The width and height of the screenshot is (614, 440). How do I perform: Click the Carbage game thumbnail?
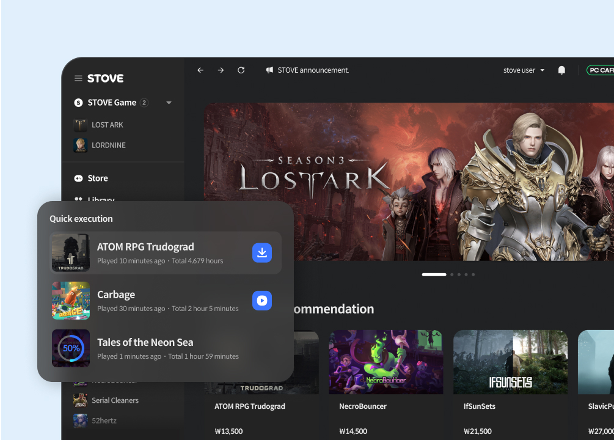(x=71, y=301)
